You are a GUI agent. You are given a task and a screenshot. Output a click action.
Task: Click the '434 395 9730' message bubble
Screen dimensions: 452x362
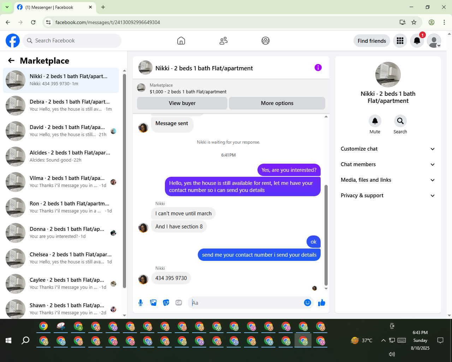click(171, 278)
